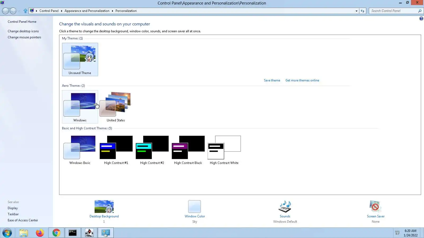
Task: Select High Contrast #2 theme
Action: (152, 150)
